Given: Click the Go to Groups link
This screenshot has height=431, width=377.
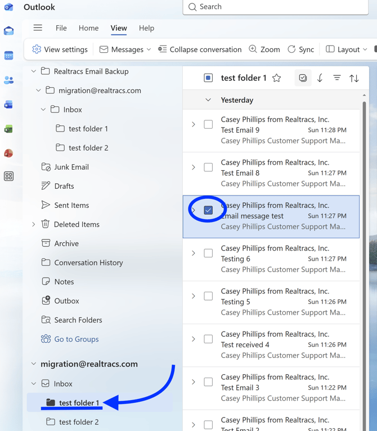Looking at the screenshot, I should point(70,339).
